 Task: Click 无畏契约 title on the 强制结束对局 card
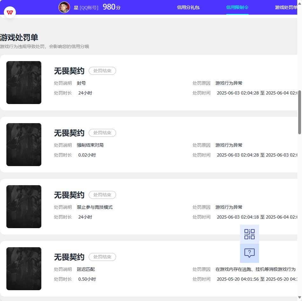pos(69,133)
